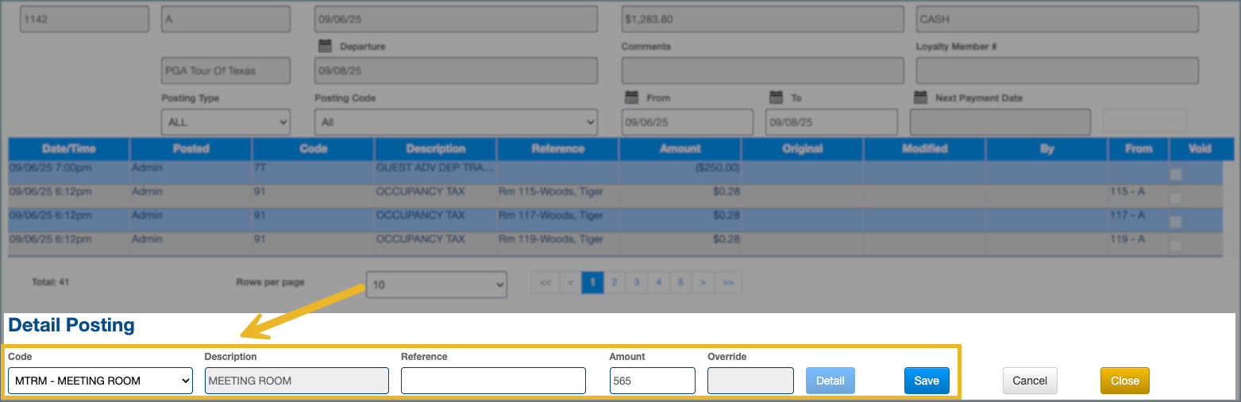Change the Rows per page selector
Image resolution: width=1241 pixels, height=402 pixels.
436,284
